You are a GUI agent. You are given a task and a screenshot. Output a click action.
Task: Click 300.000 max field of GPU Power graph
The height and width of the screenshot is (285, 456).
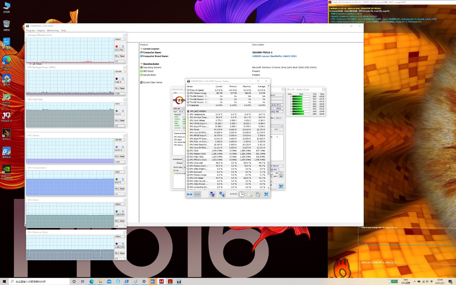coord(120,140)
